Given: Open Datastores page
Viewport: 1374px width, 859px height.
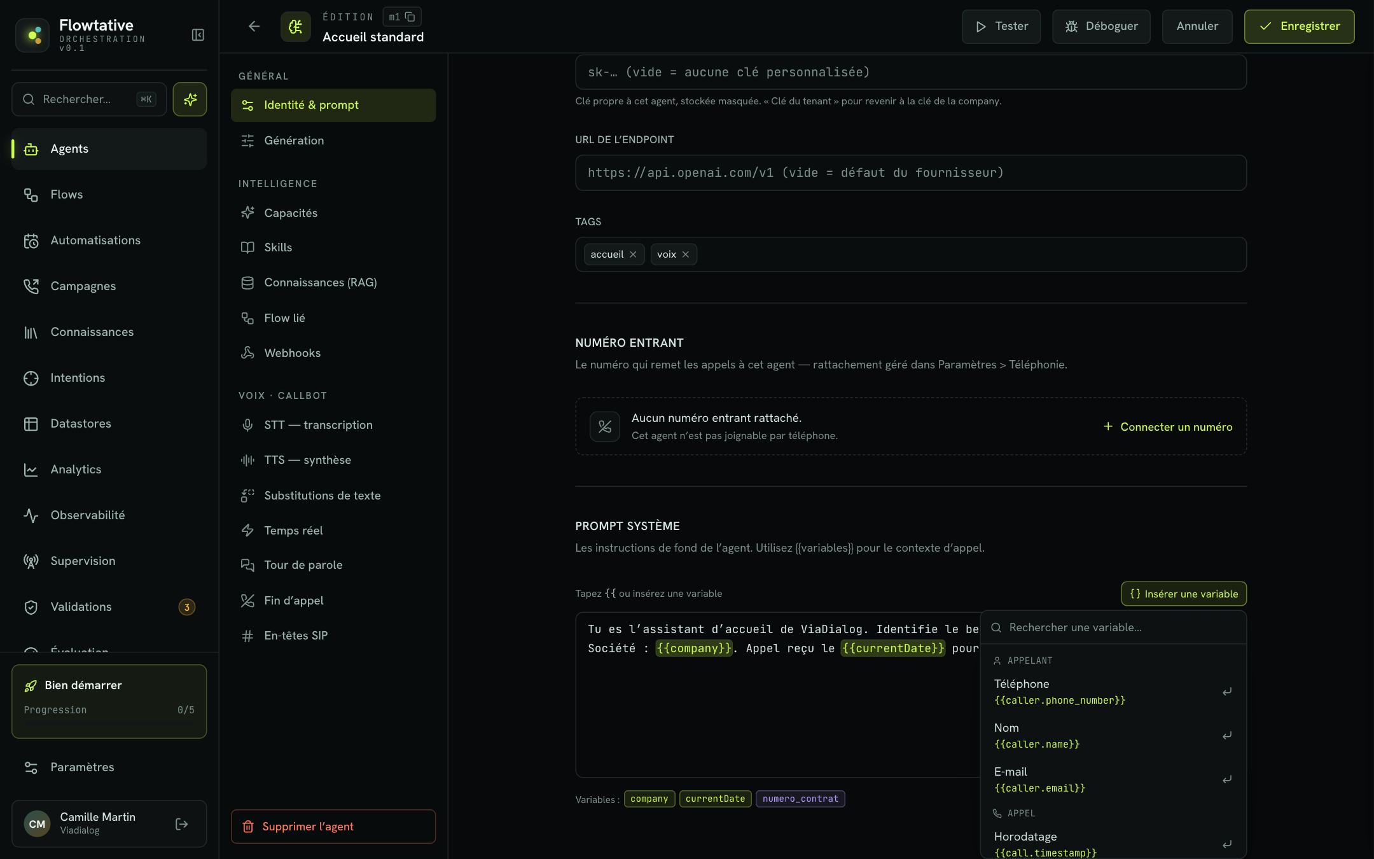Looking at the screenshot, I should [109, 424].
